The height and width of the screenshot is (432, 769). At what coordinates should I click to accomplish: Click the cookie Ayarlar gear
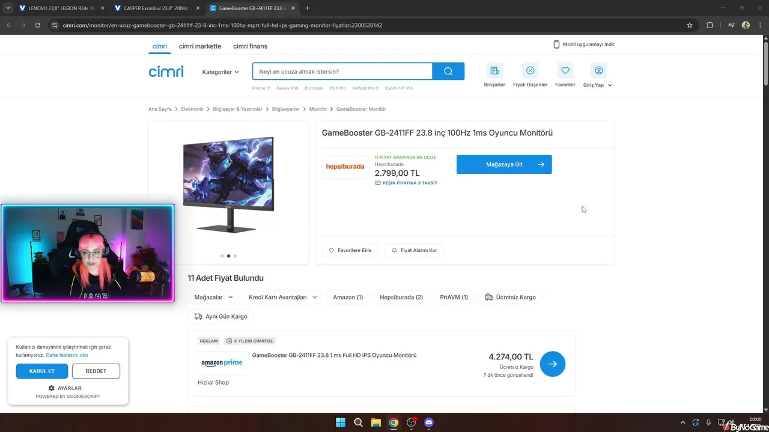[x=51, y=388]
